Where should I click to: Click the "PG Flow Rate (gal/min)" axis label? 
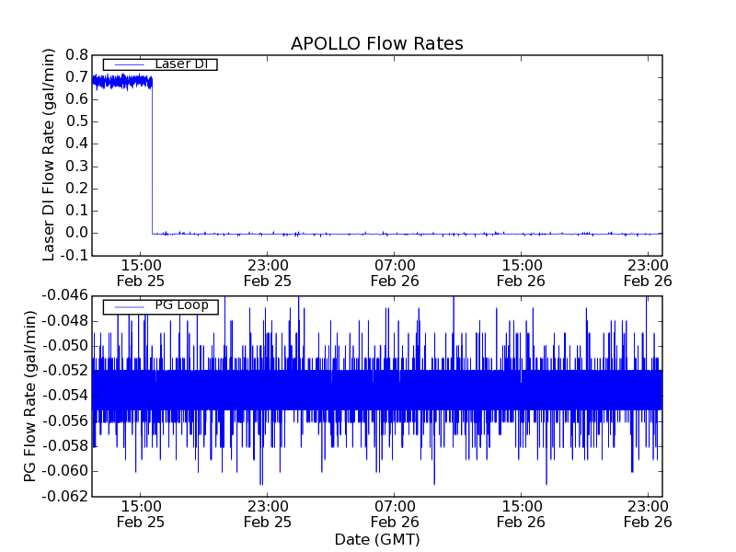(29, 397)
